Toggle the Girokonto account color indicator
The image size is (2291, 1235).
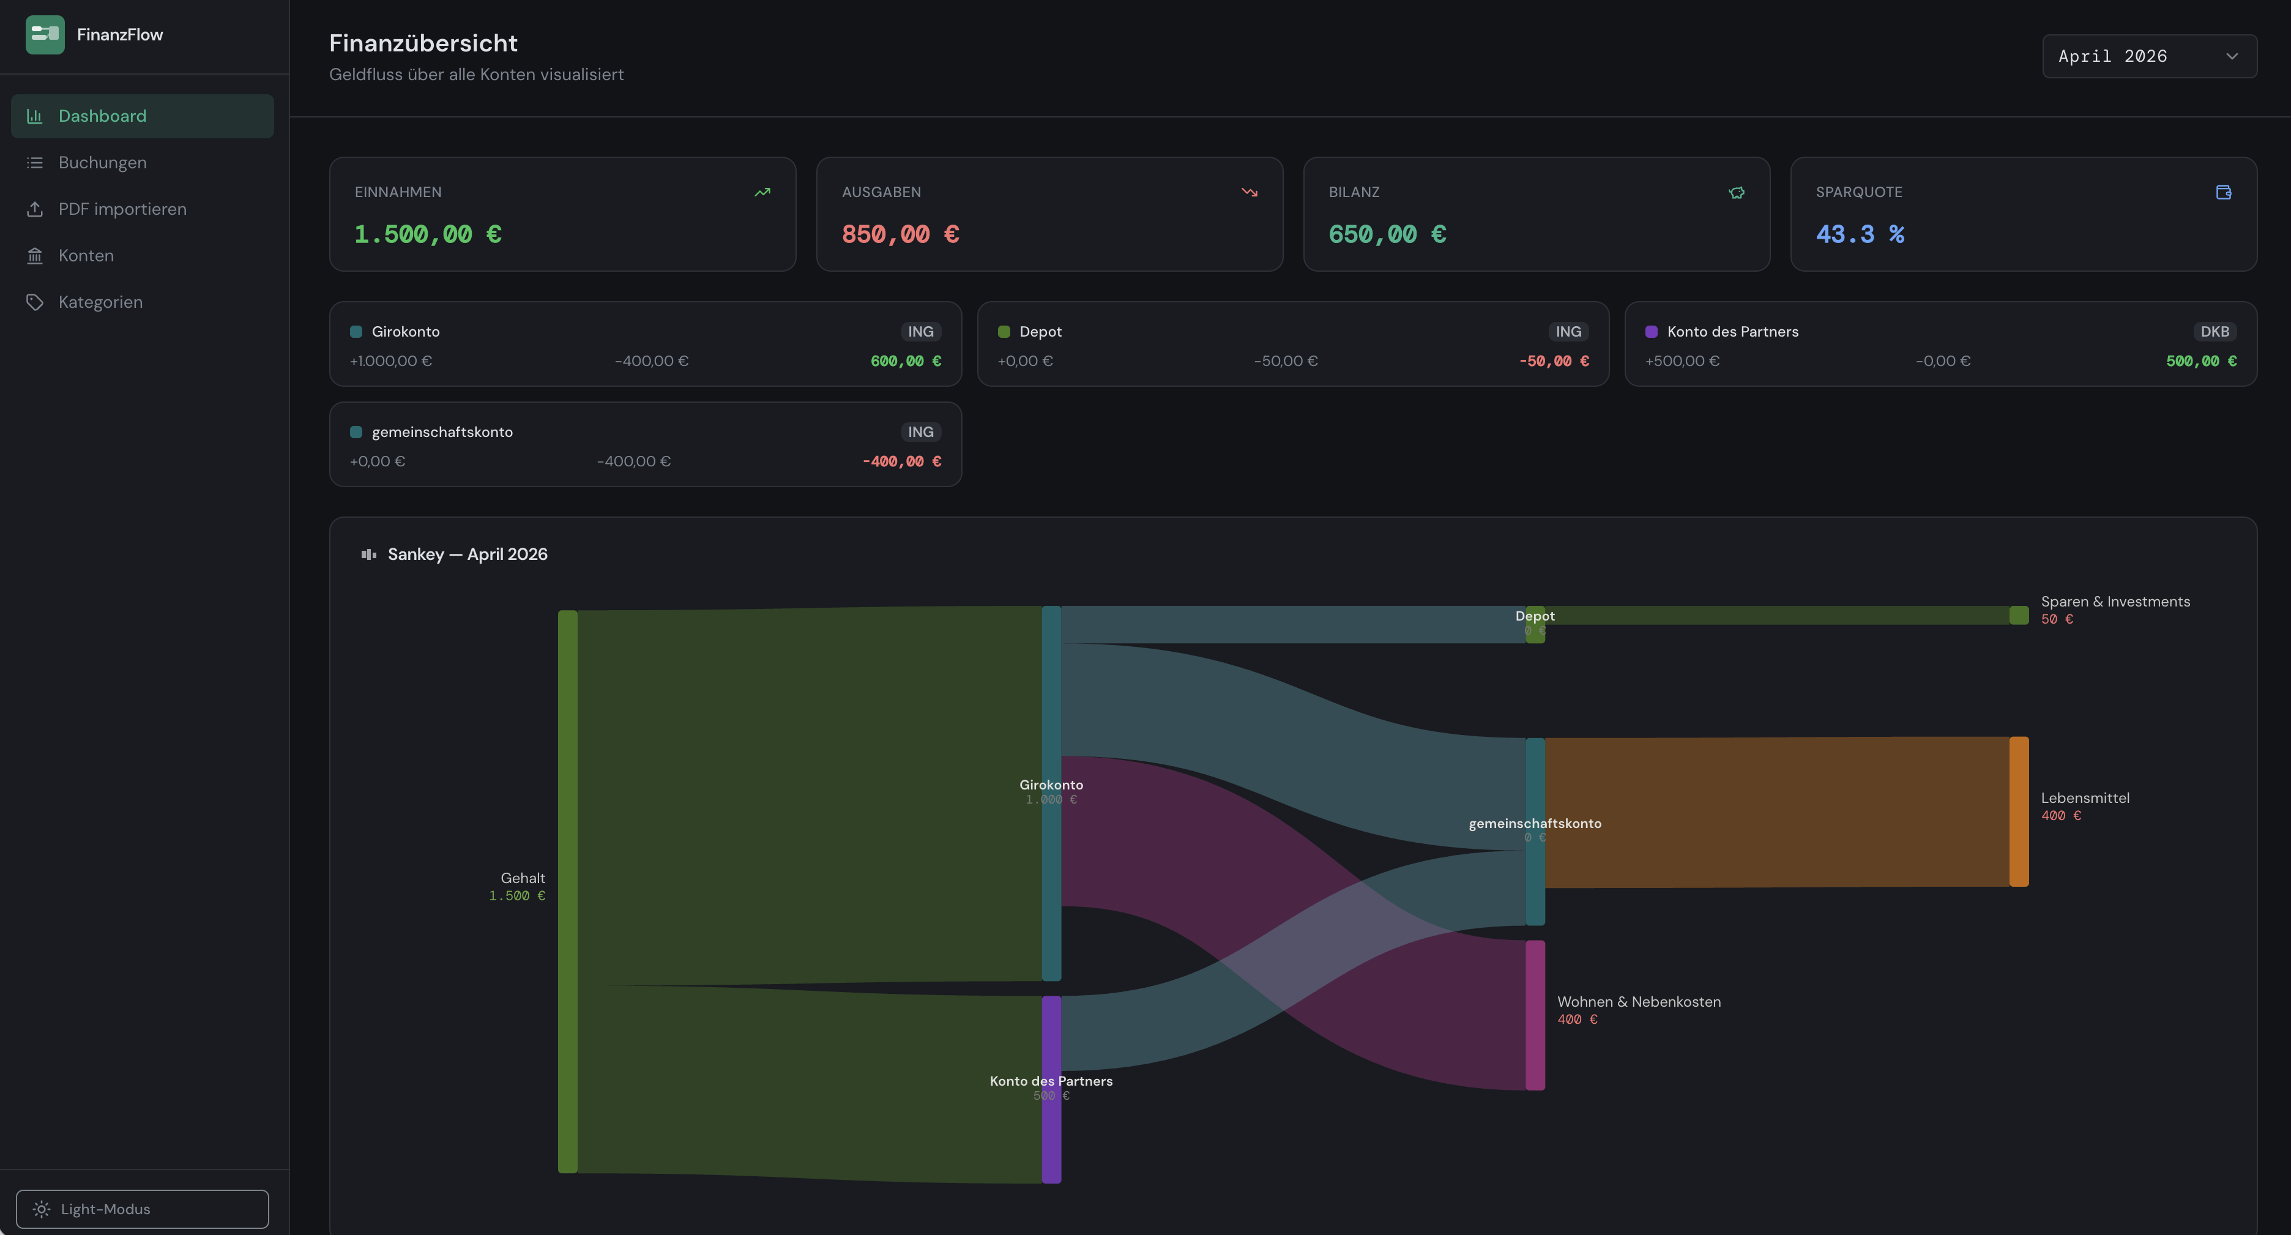pyautogui.click(x=356, y=331)
